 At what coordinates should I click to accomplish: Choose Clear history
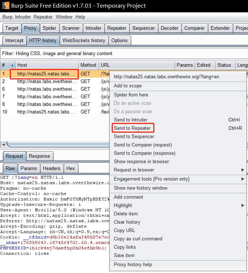[178, 222]
